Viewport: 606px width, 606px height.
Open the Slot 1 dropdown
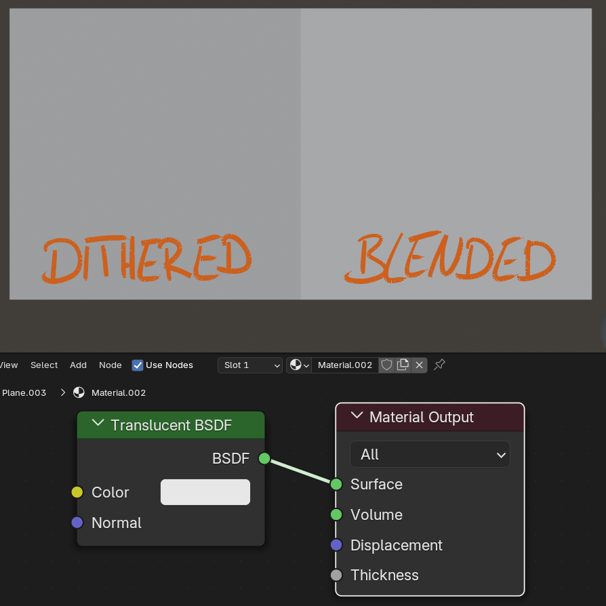[250, 365]
